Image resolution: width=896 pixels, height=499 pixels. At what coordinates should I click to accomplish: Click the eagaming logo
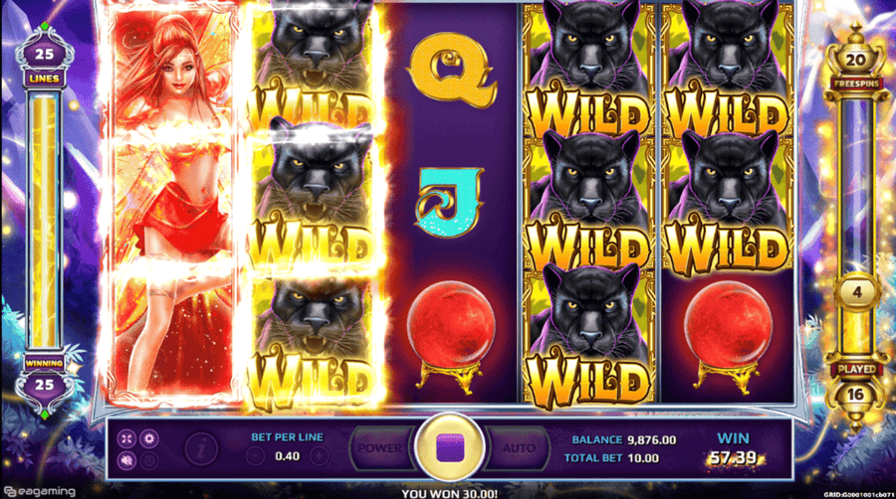click(40, 491)
